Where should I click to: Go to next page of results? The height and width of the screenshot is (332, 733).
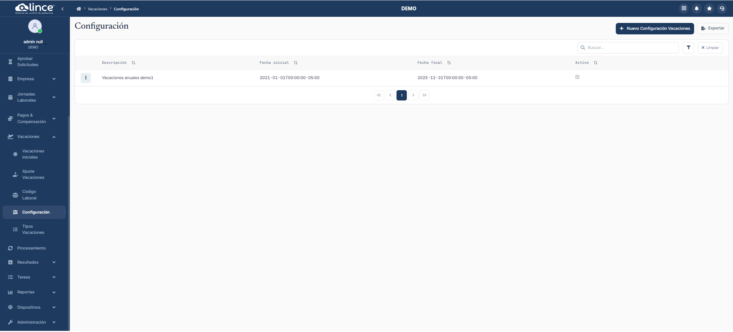[x=413, y=95]
